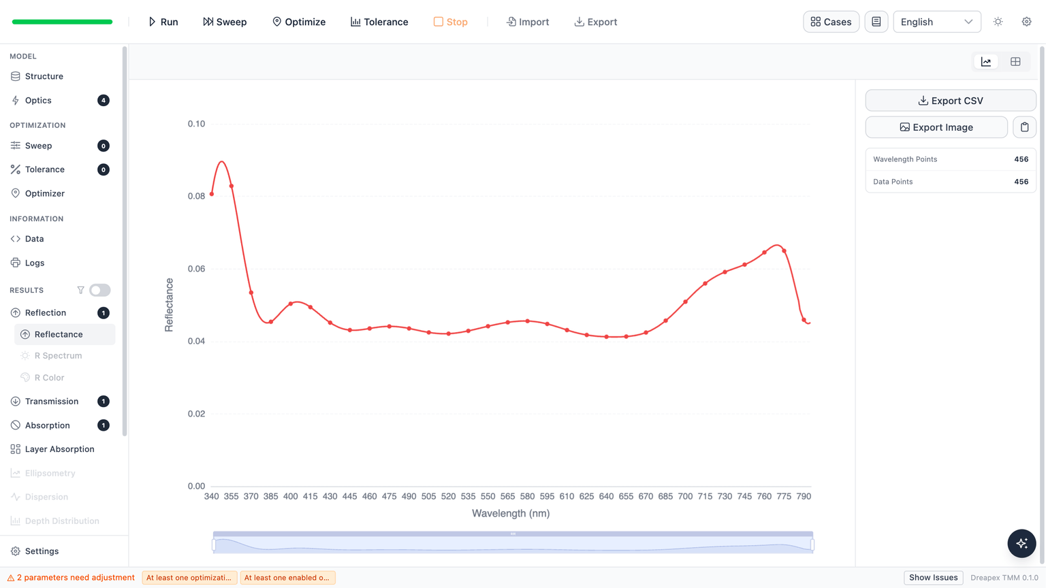The image size is (1046, 588).
Task: Click the '2 parameters need adjustment' warning
Action: (71, 578)
